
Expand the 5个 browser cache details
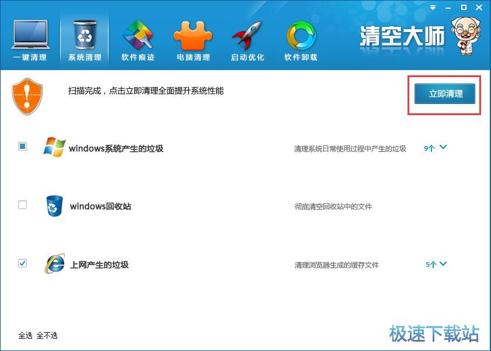[x=434, y=264]
